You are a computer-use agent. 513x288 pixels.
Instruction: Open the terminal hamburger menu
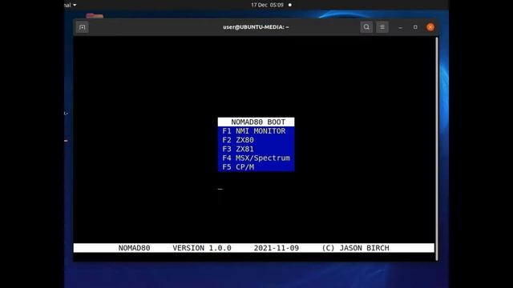382,27
